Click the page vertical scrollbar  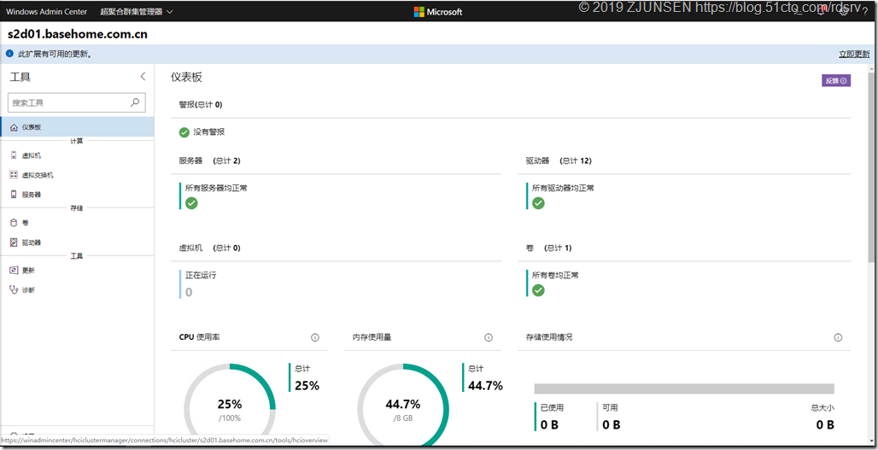pyautogui.click(x=873, y=168)
